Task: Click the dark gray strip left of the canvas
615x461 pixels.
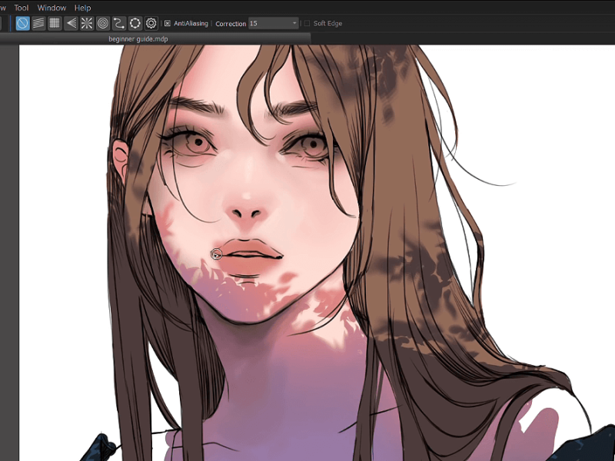Action: [9, 230]
